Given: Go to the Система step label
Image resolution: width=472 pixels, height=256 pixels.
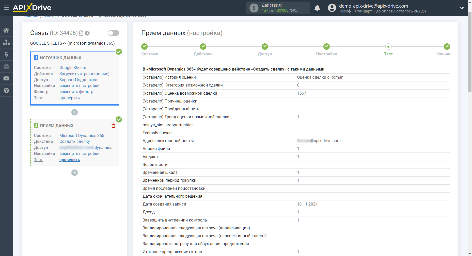Looking at the screenshot, I should point(150,54).
